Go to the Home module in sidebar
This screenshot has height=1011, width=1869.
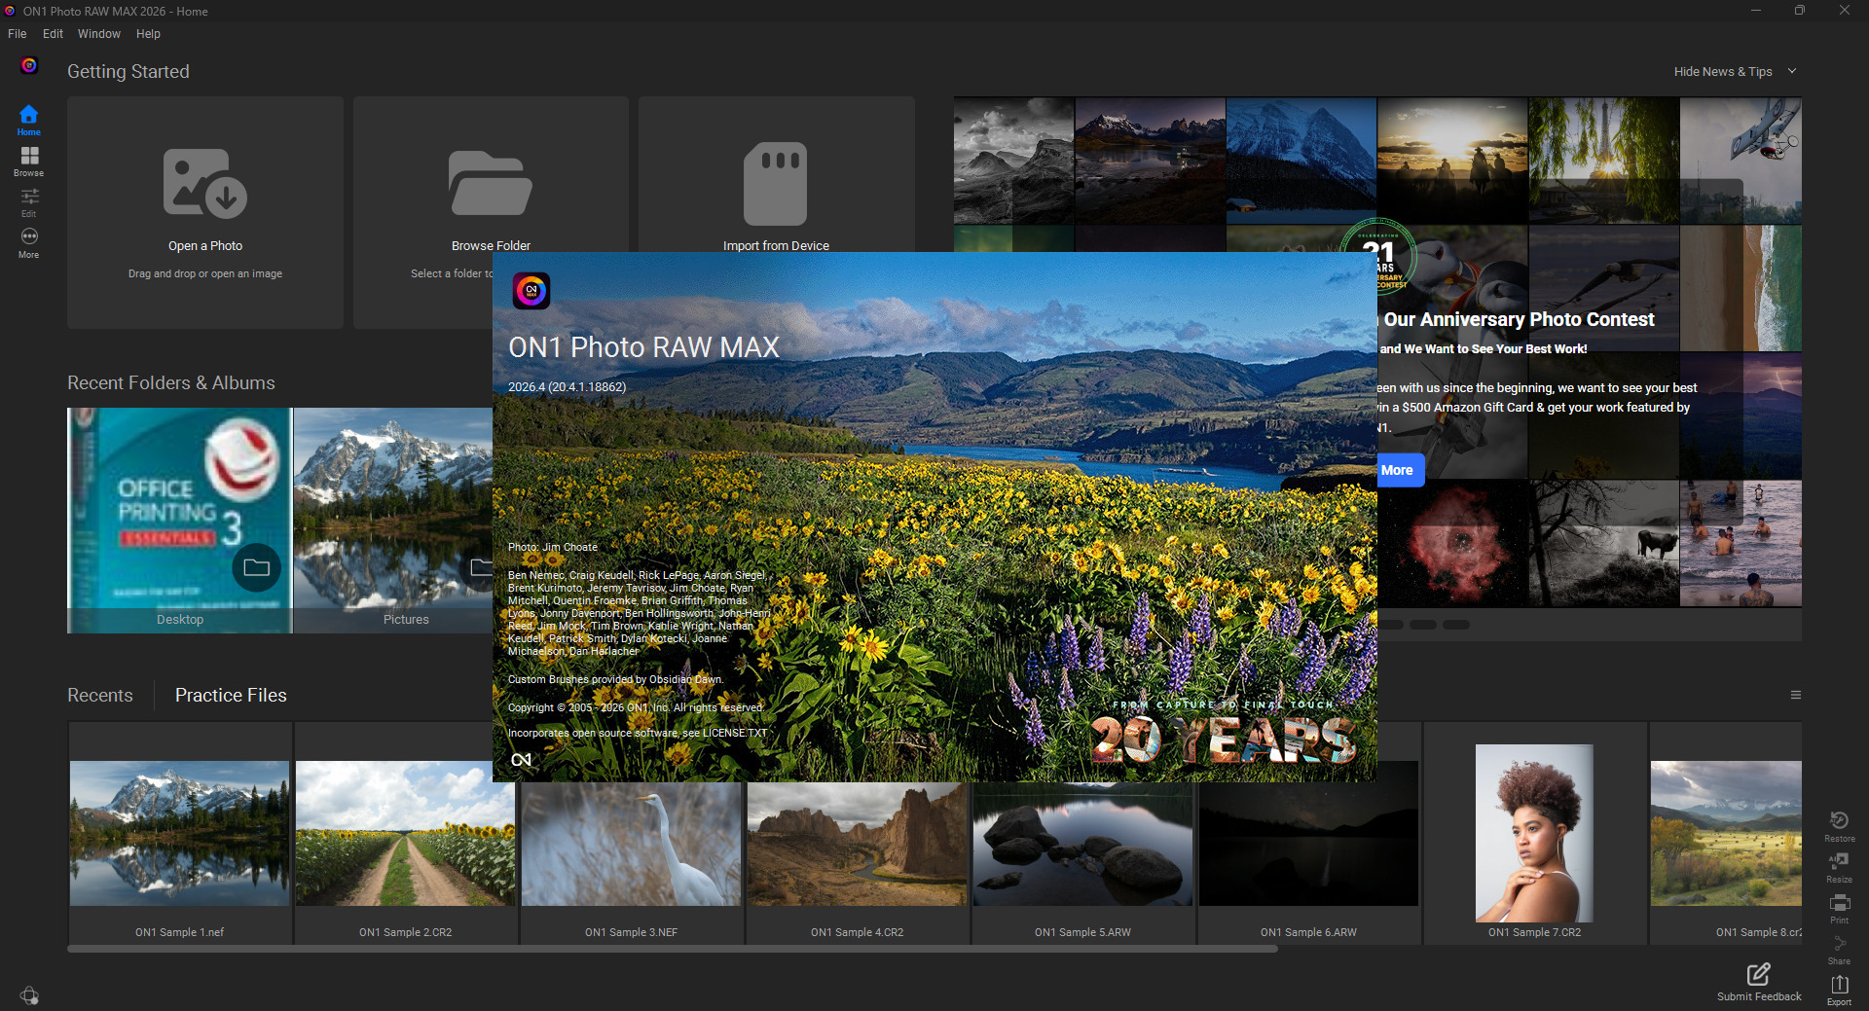point(28,121)
